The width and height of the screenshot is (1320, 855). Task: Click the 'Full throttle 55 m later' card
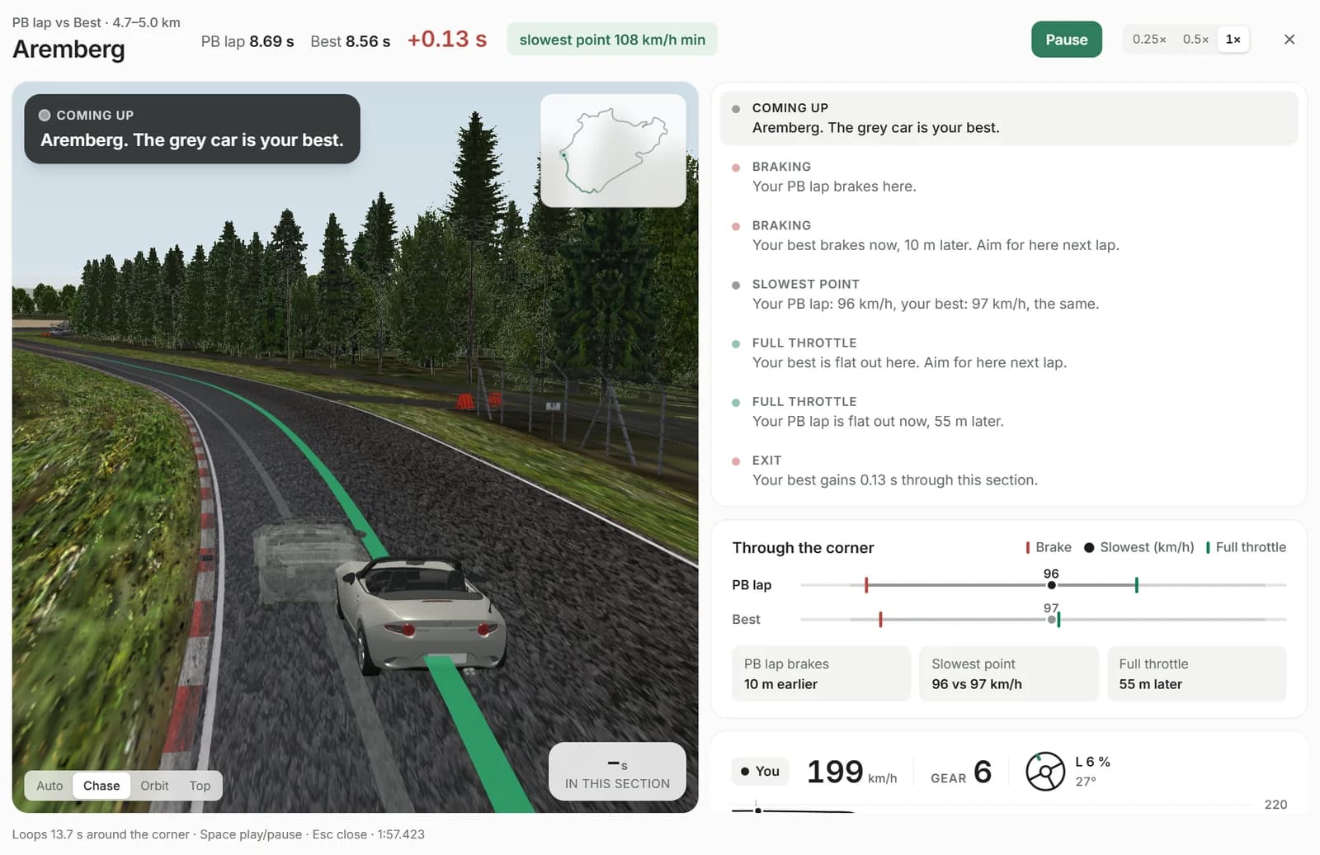pos(1196,673)
